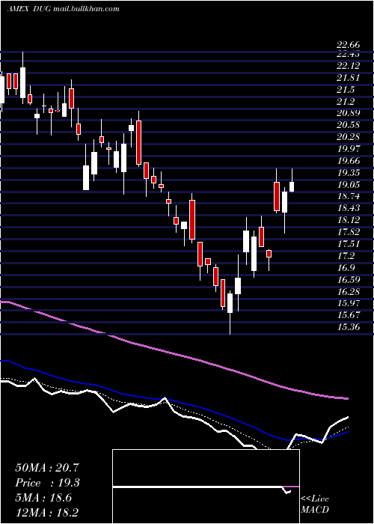Click the '50MA : 20.7' legend entry
Viewport: 374px width, 524px height.
(47, 468)
